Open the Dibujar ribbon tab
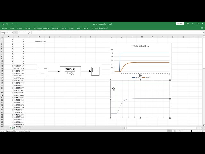 coord(28,28)
